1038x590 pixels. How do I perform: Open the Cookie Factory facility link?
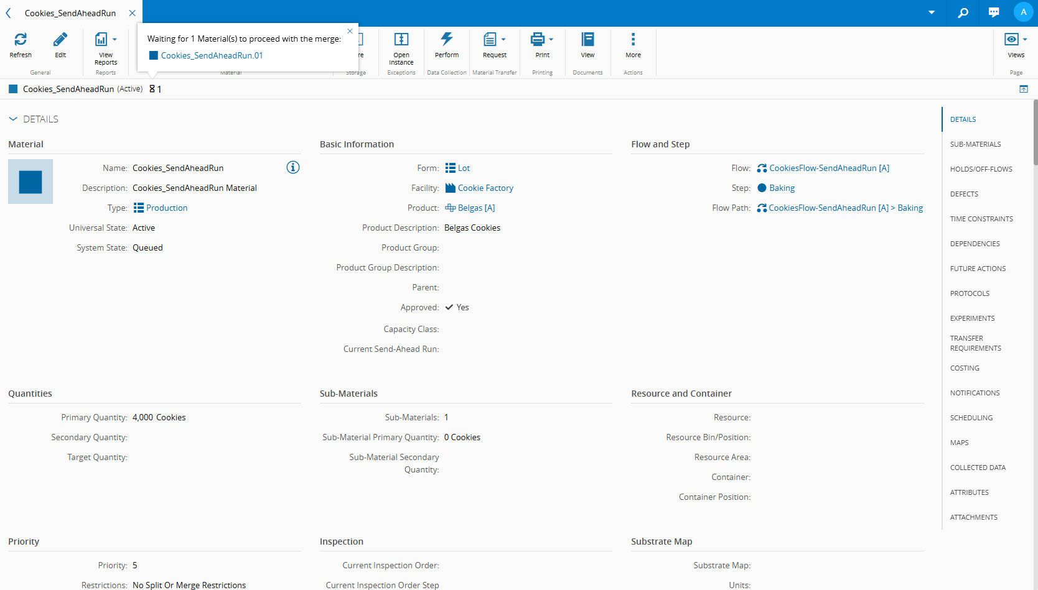click(x=485, y=188)
